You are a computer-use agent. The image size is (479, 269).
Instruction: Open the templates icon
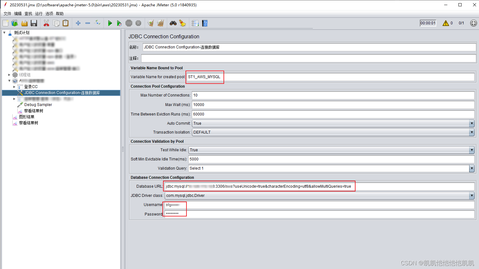[x=15, y=23]
